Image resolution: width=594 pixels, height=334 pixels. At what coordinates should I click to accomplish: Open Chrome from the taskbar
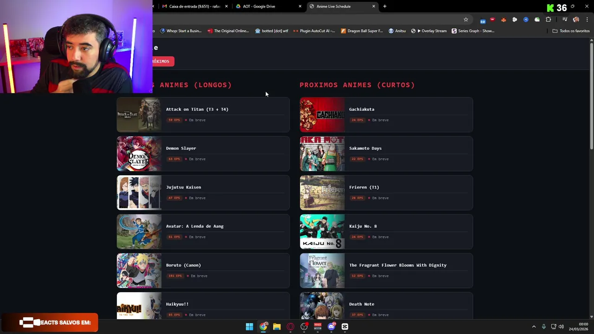click(x=263, y=327)
